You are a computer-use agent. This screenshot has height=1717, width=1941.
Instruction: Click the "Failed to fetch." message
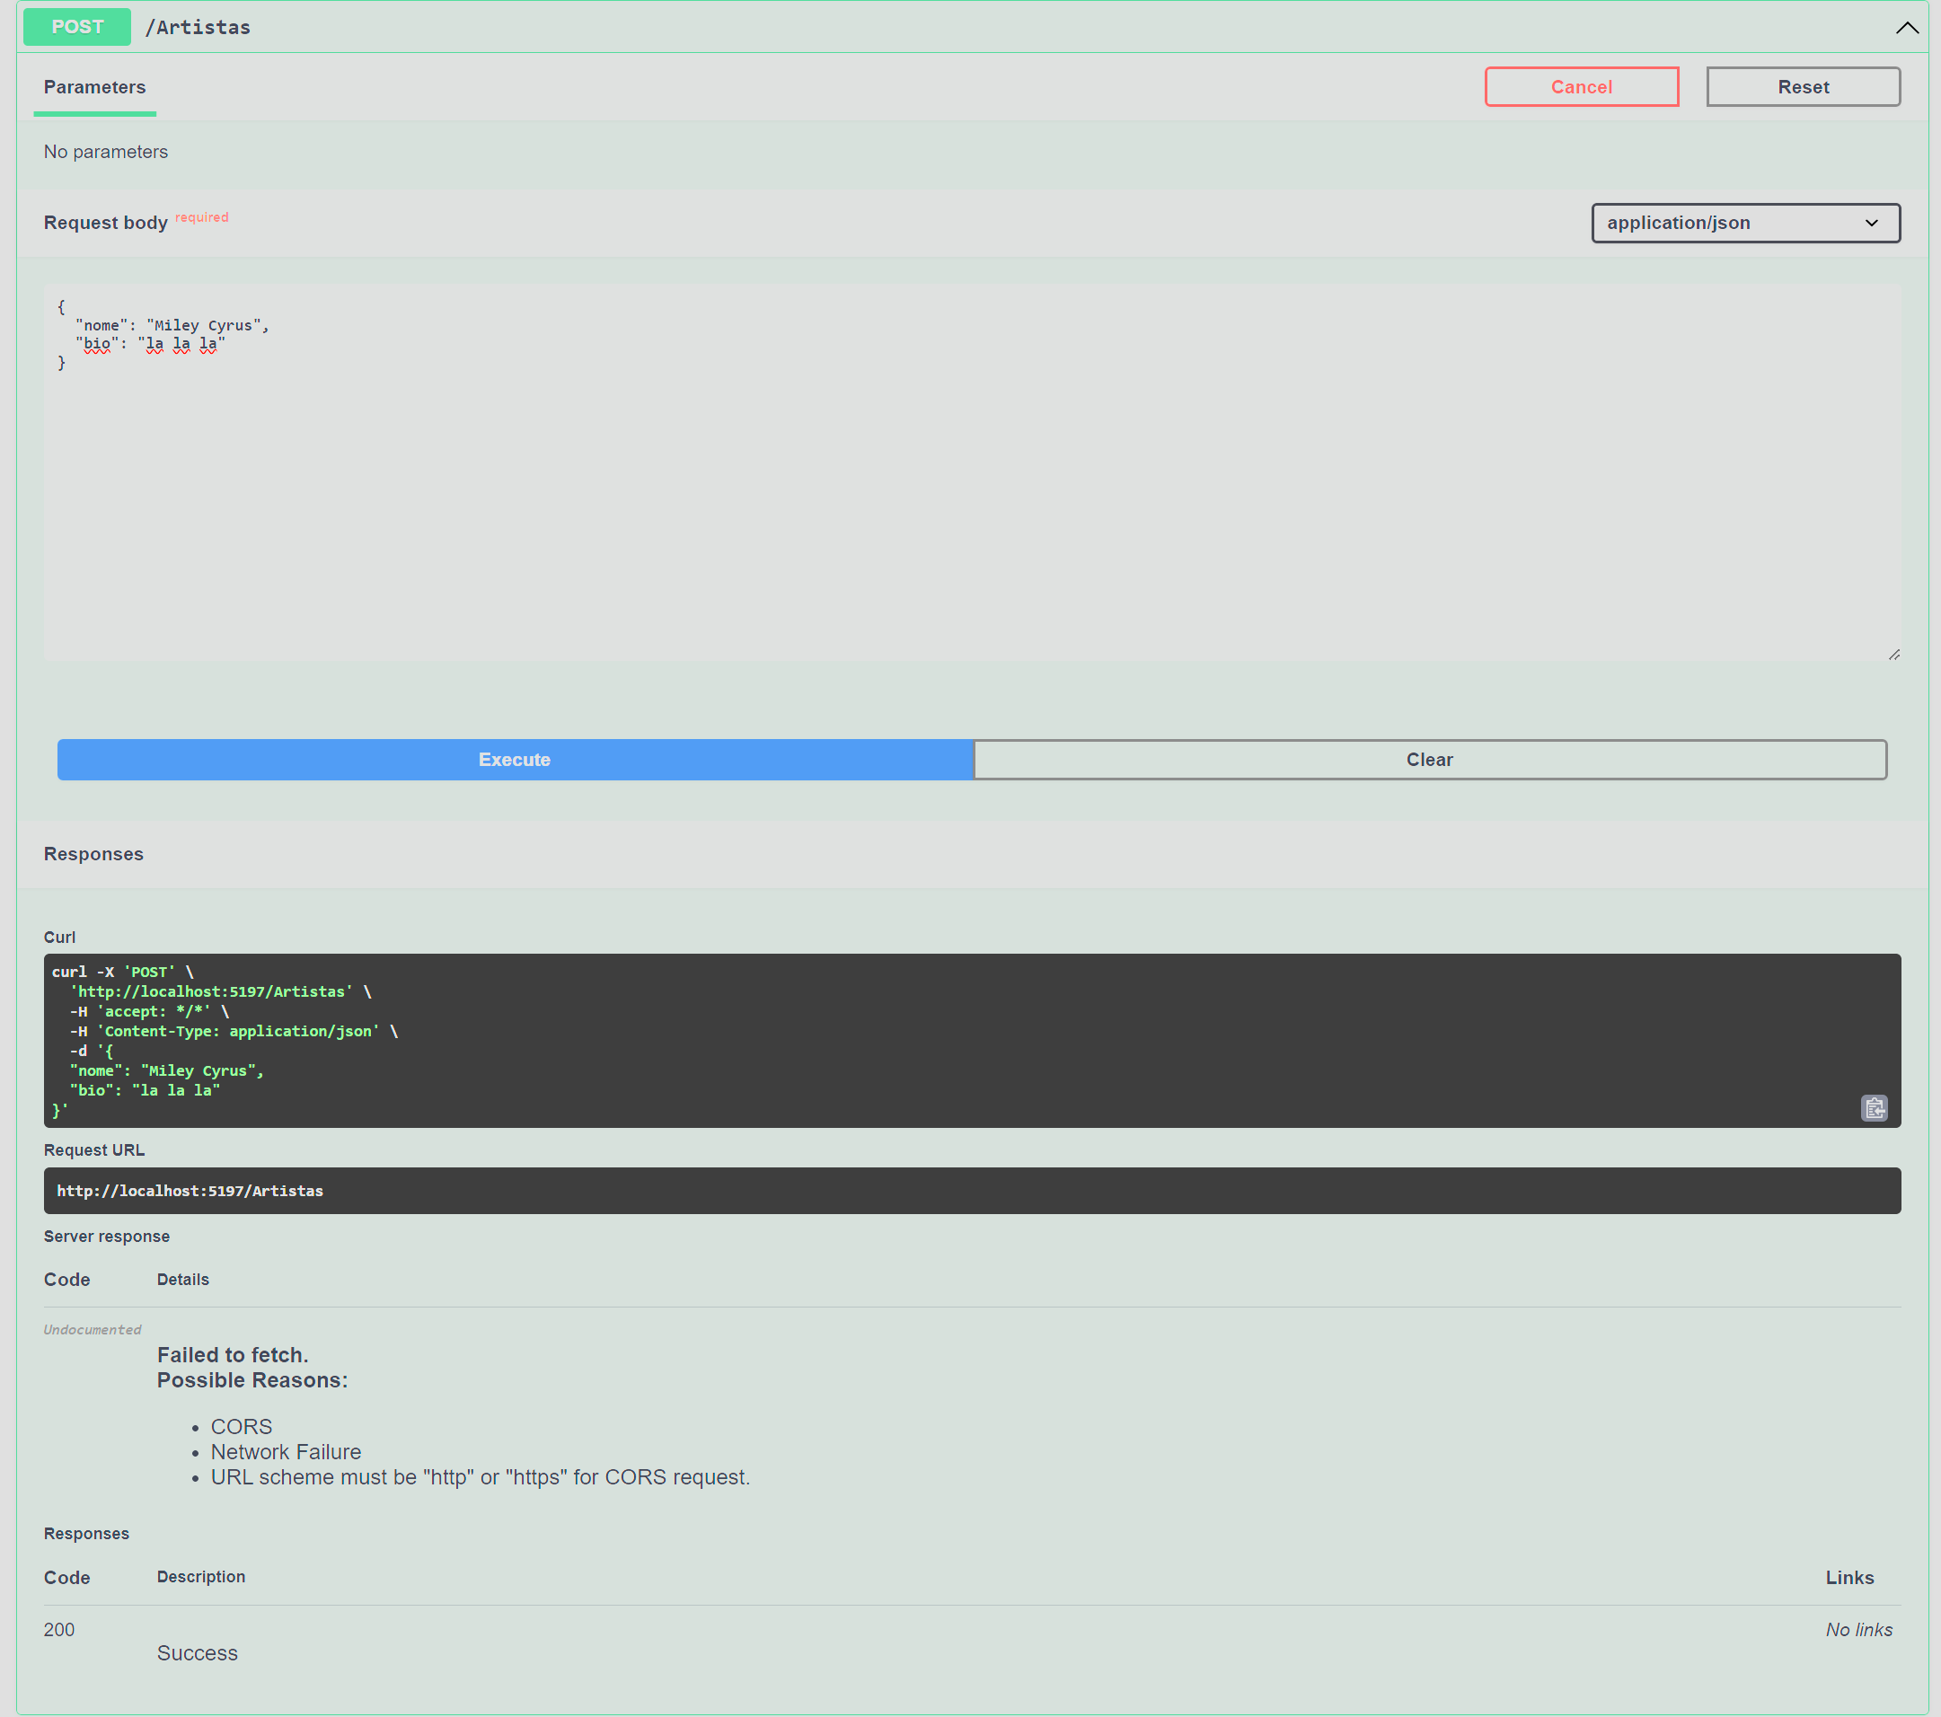[x=233, y=1354]
